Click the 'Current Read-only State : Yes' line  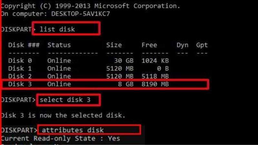tap(61, 139)
